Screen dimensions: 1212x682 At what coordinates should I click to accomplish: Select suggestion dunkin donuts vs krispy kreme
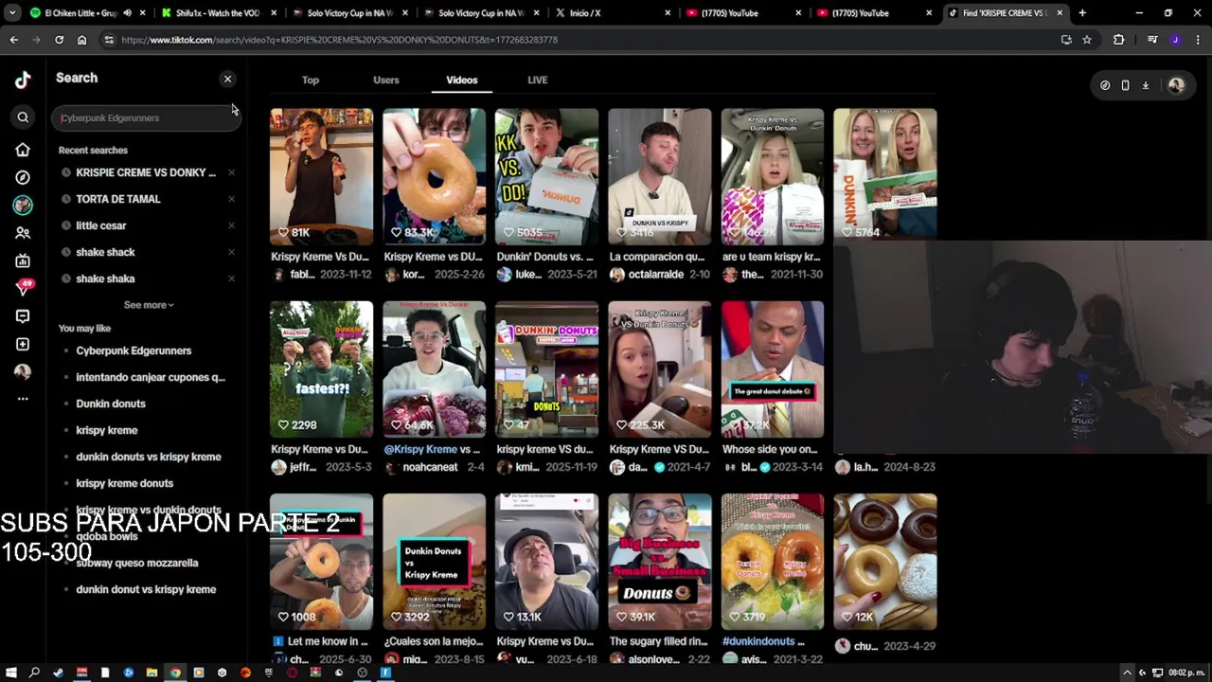[149, 457]
